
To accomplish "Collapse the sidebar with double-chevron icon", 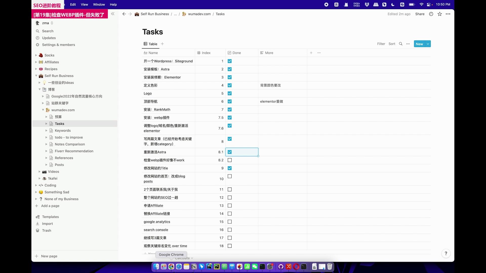I will 113,14.
